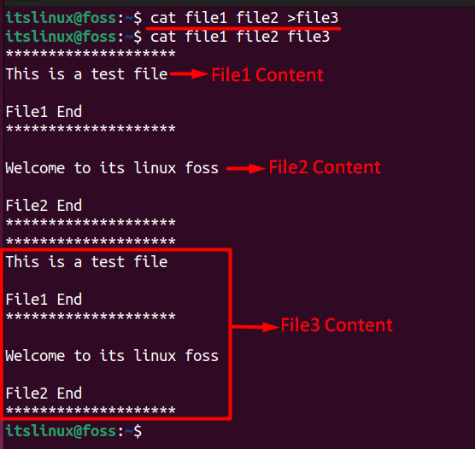
Task: Click the empty prompt at the bottom
Action: 73,431
